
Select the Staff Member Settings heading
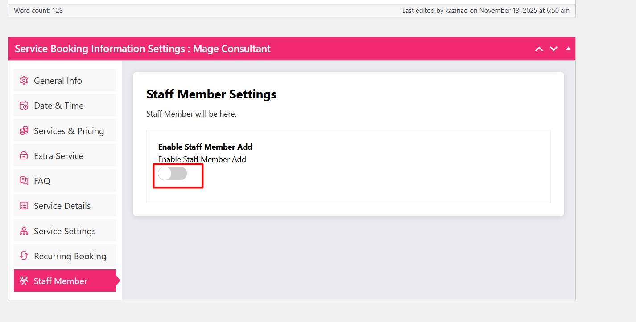point(211,94)
